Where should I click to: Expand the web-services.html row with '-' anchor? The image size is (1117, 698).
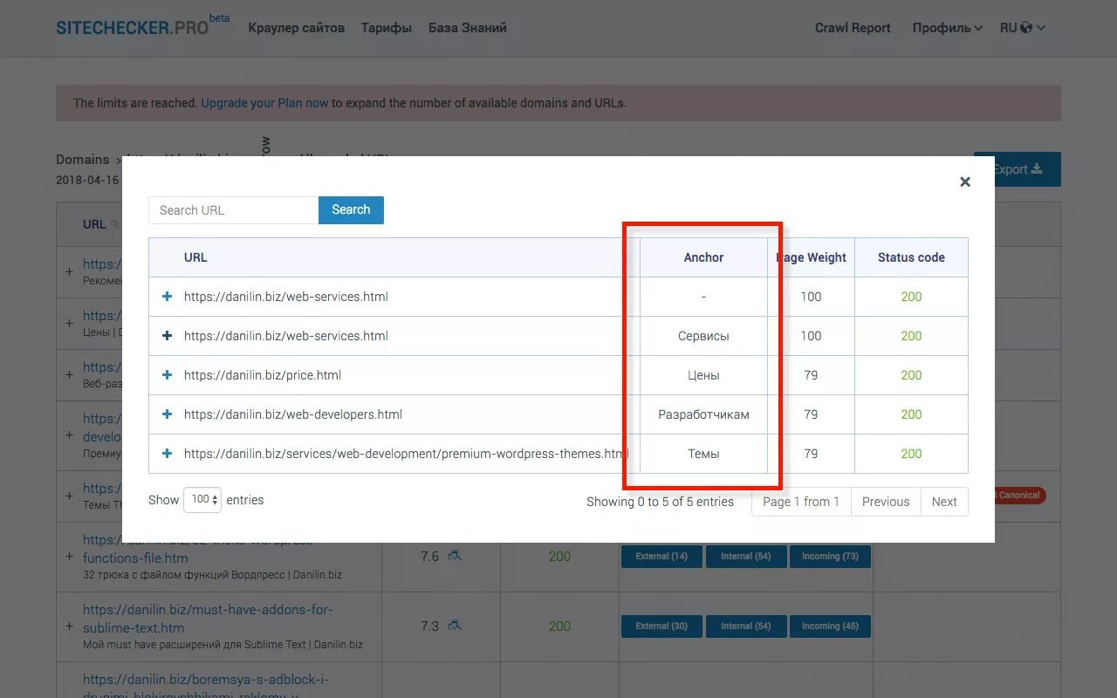point(167,297)
